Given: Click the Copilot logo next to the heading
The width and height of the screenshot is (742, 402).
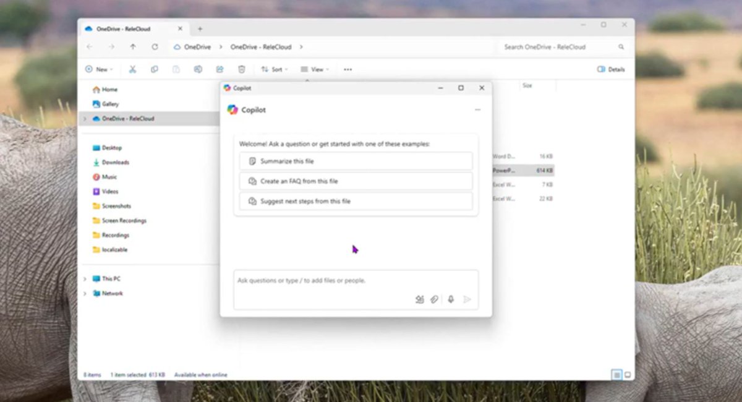Looking at the screenshot, I should pos(232,109).
